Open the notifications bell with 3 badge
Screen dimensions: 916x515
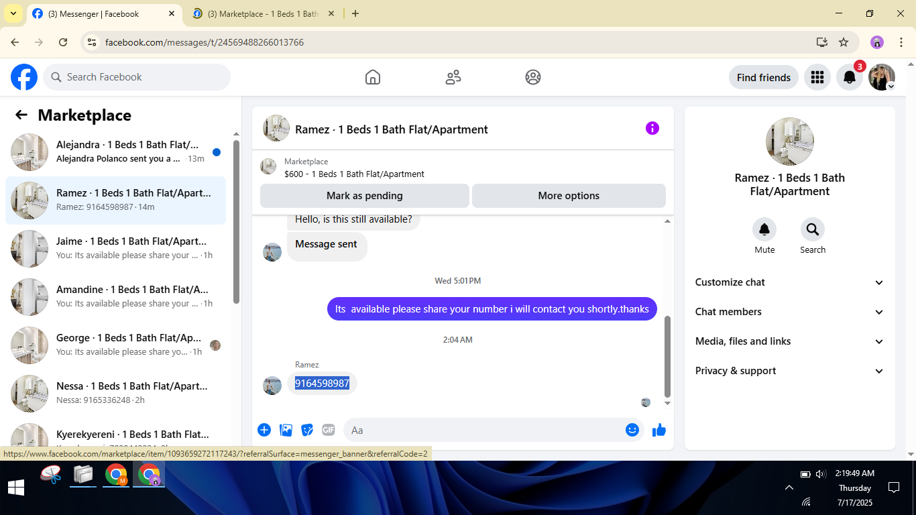point(850,77)
